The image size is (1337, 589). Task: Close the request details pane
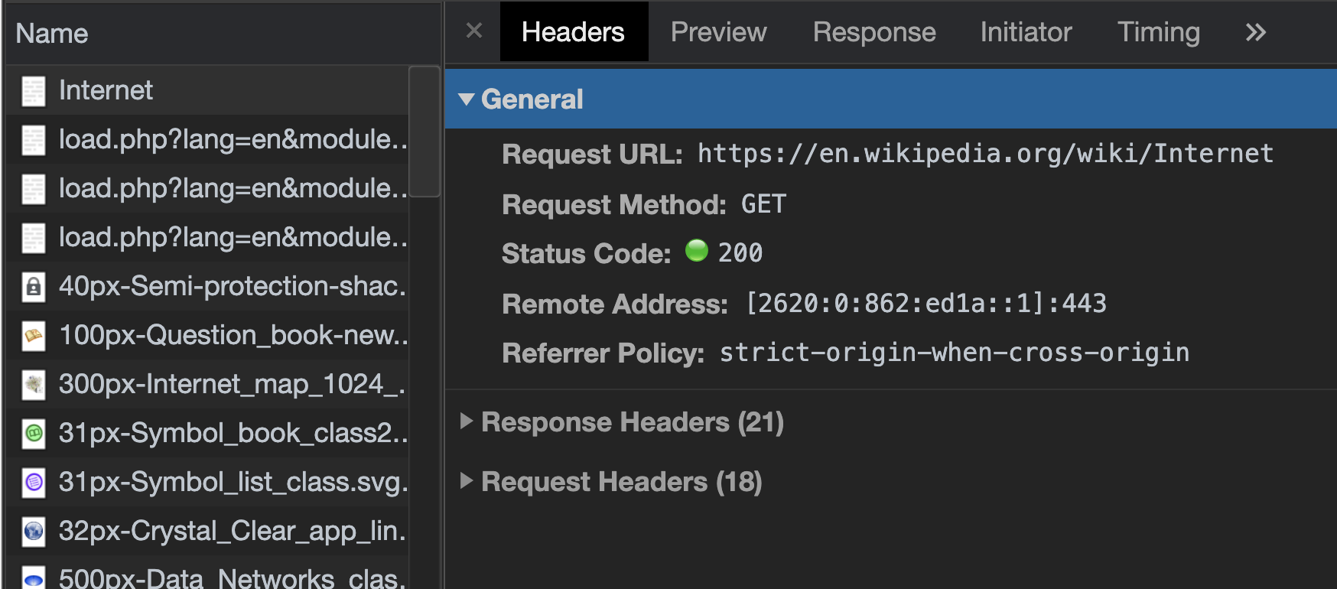pos(473,31)
